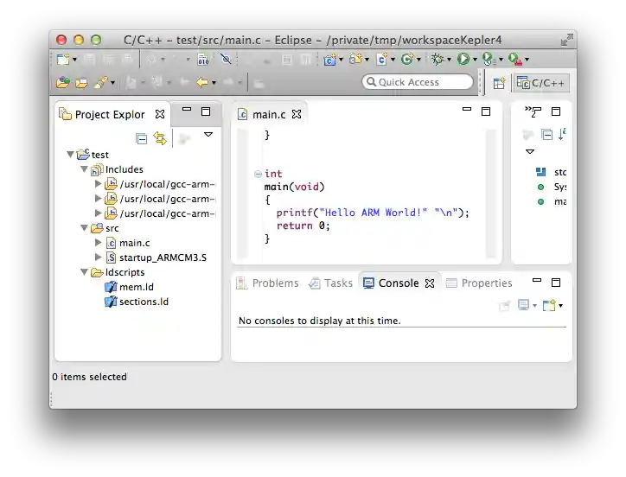Collapse the Includes tree node

[85, 169]
